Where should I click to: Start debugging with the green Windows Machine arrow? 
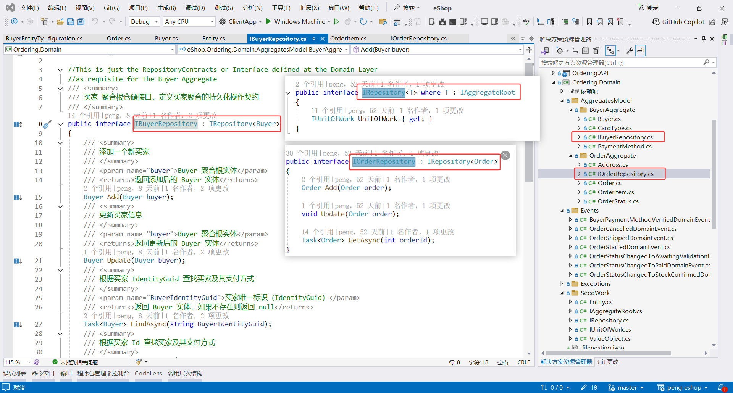pyautogui.click(x=268, y=21)
